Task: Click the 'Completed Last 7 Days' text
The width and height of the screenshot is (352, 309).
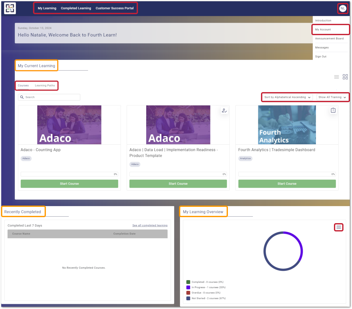Action: click(25, 225)
